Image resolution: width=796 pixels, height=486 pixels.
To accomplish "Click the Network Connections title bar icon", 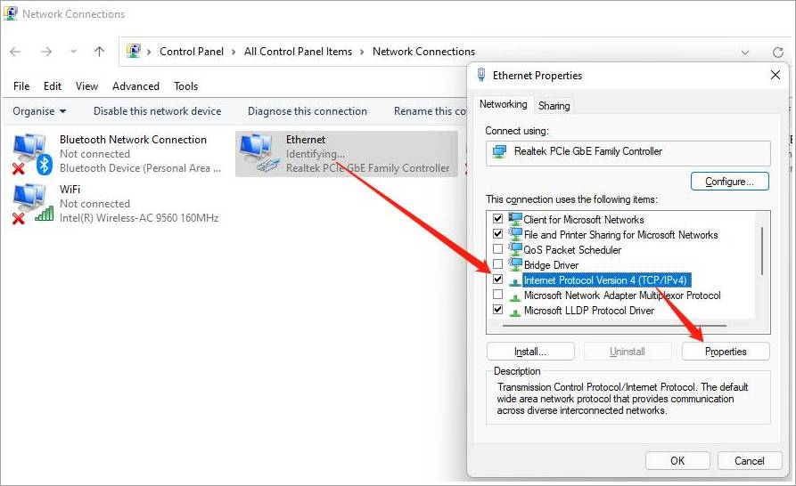I will click(x=10, y=13).
